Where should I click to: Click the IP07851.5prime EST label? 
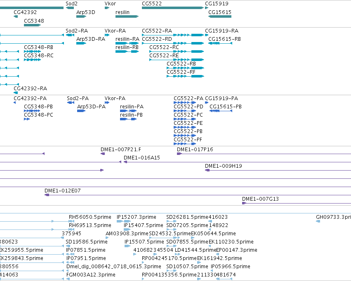pos(85,250)
